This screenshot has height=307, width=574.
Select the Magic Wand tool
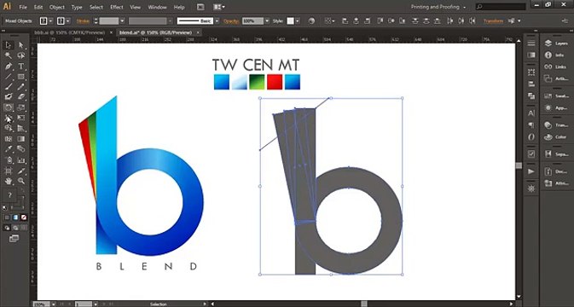click(9, 55)
